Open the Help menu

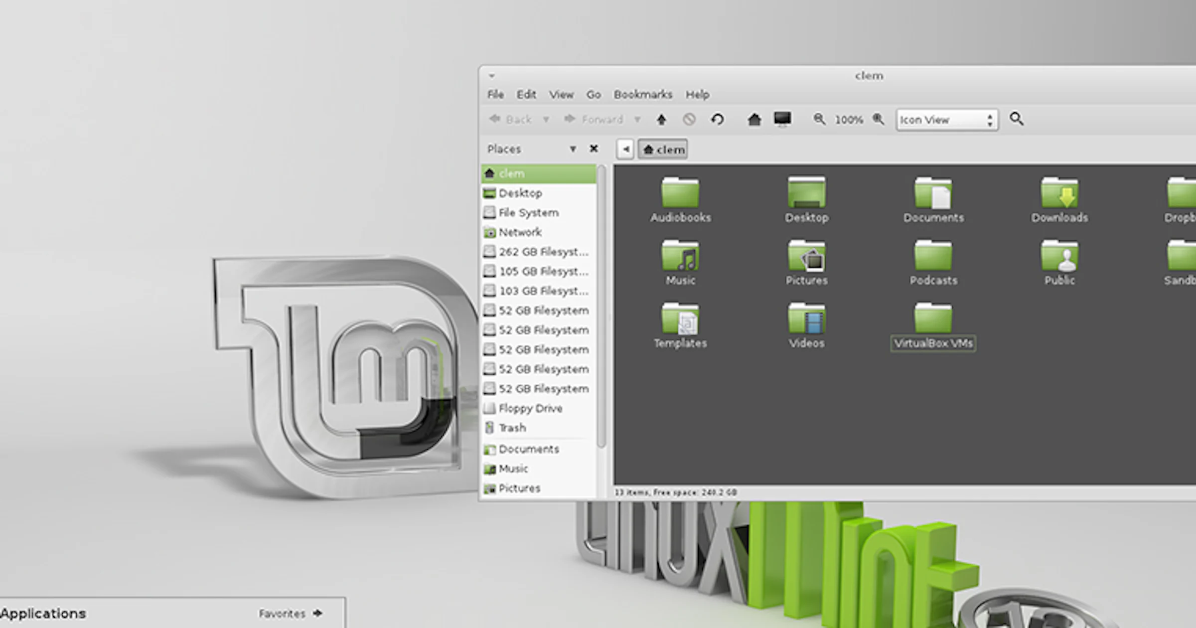(697, 94)
